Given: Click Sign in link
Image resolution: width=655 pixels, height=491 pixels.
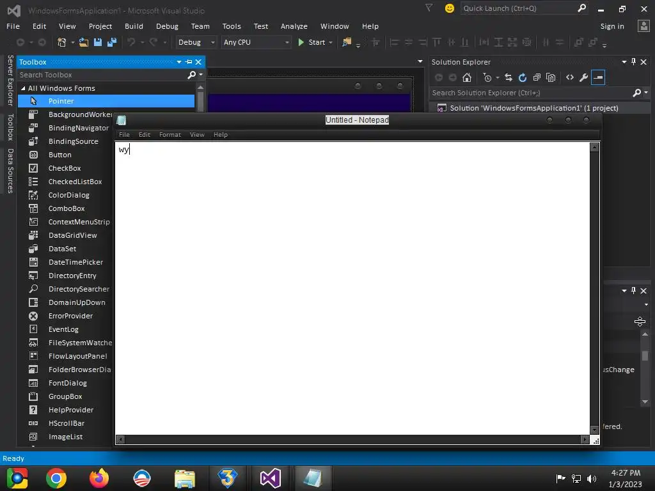Looking at the screenshot, I should [612, 26].
